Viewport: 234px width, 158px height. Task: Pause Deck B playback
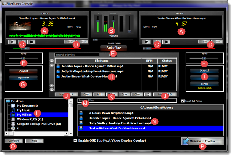[x=157, y=42]
